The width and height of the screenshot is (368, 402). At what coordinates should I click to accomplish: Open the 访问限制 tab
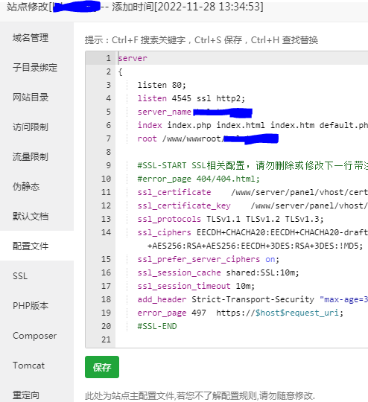coord(31,127)
